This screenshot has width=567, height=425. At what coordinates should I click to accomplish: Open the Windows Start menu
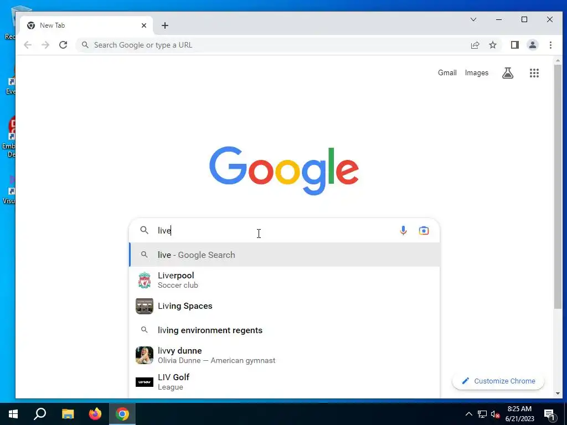click(x=13, y=414)
